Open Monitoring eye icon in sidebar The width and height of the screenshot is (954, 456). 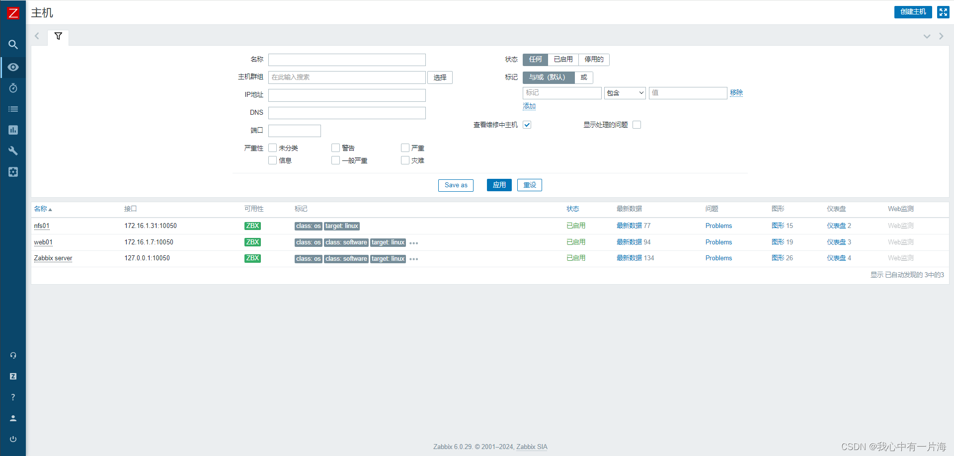coord(13,67)
